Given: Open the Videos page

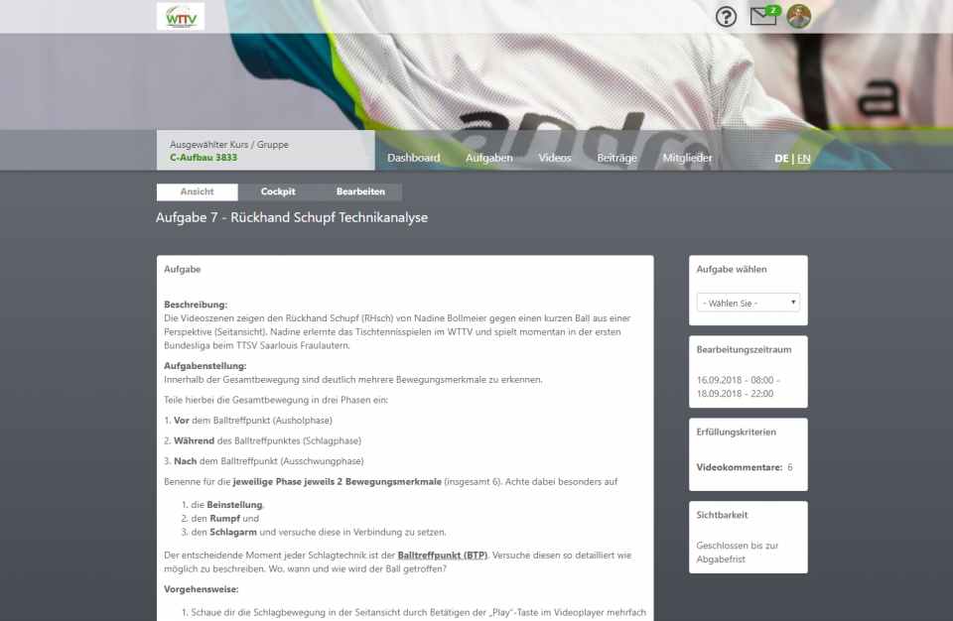Looking at the screenshot, I should tap(555, 158).
